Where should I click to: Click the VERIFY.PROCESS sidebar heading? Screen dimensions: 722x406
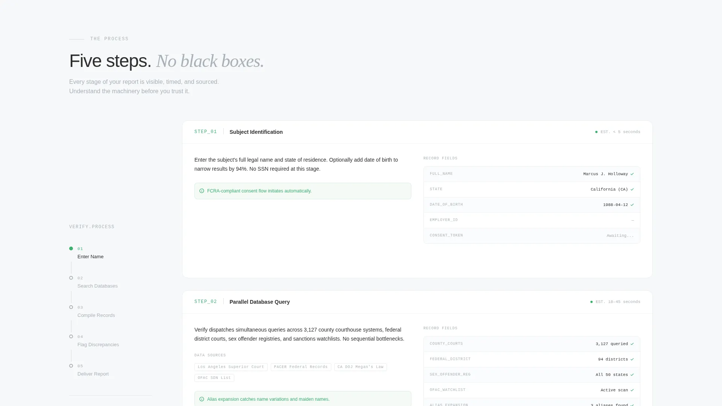[92, 227]
